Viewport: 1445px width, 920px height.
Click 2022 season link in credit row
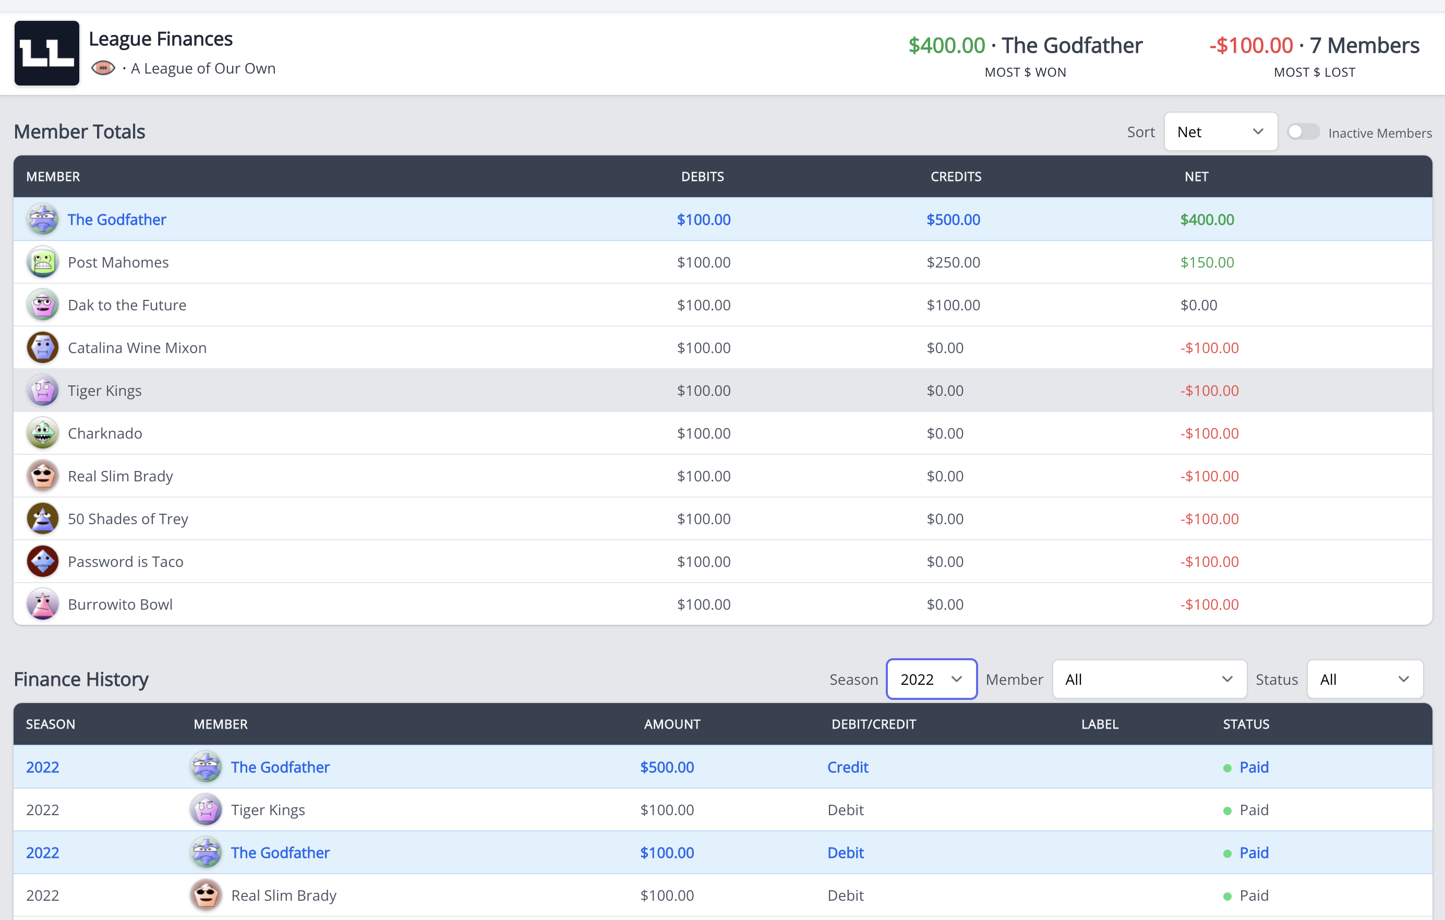[43, 767]
